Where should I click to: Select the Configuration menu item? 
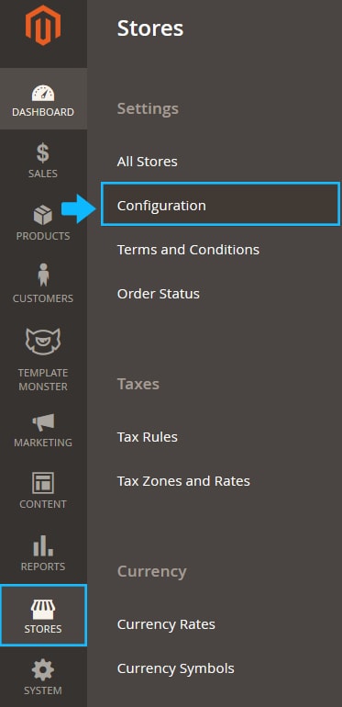click(x=220, y=206)
